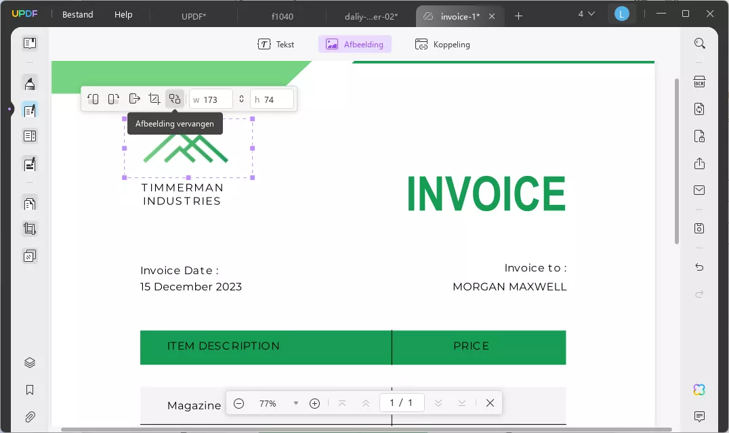Click the image height field
Viewport: 729px width, 433px height.
tap(272, 99)
